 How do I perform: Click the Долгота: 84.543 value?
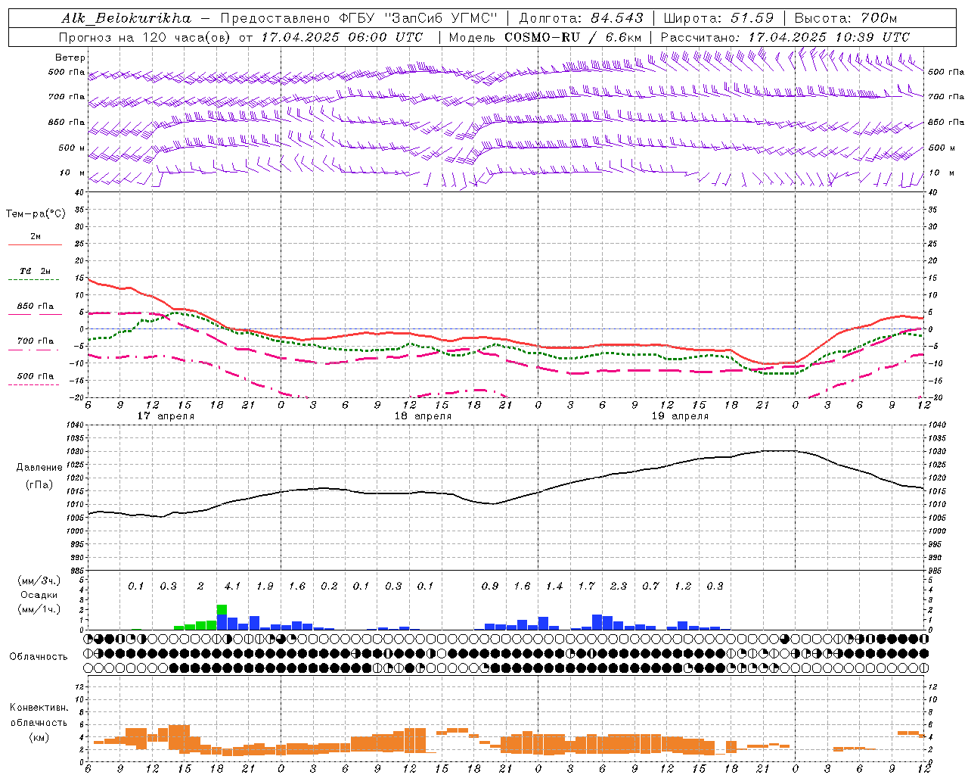tap(581, 18)
